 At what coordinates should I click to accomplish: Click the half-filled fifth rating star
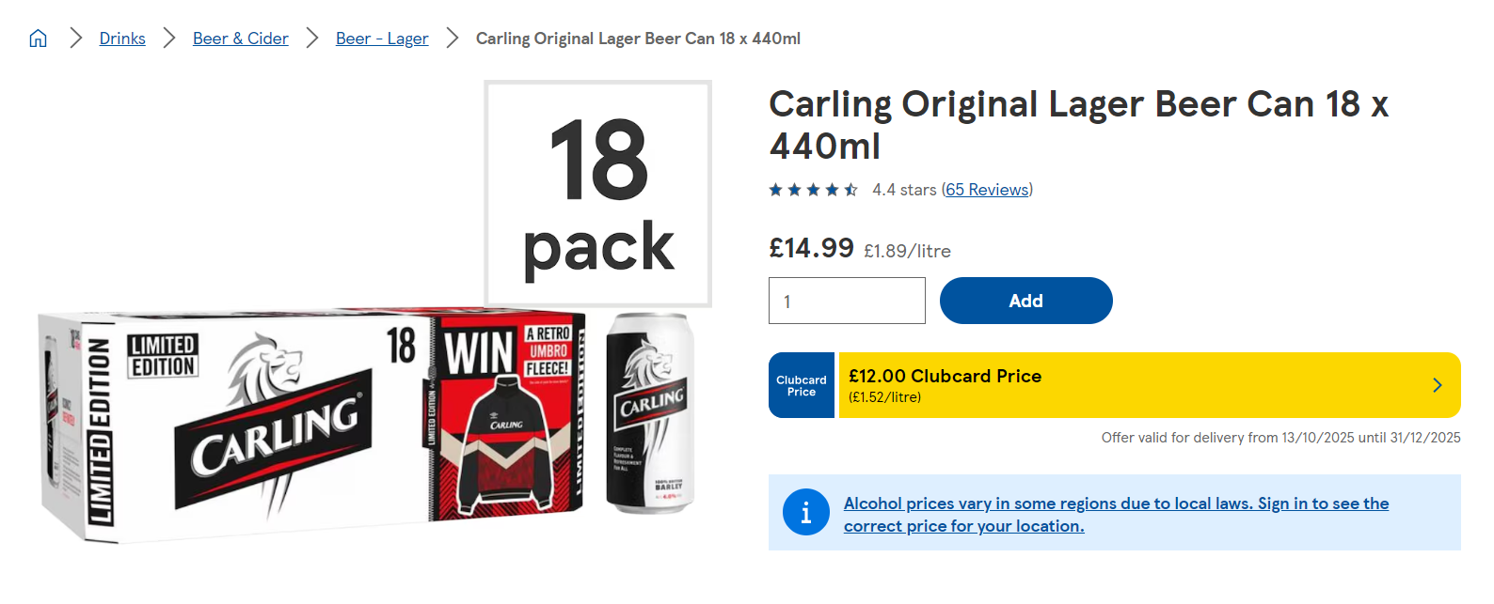pos(850,190)
